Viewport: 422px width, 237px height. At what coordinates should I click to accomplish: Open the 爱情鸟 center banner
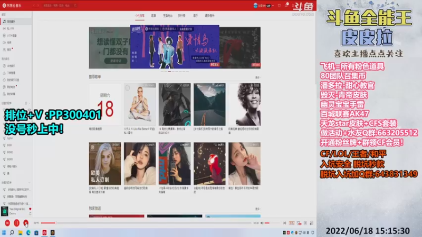175,46
